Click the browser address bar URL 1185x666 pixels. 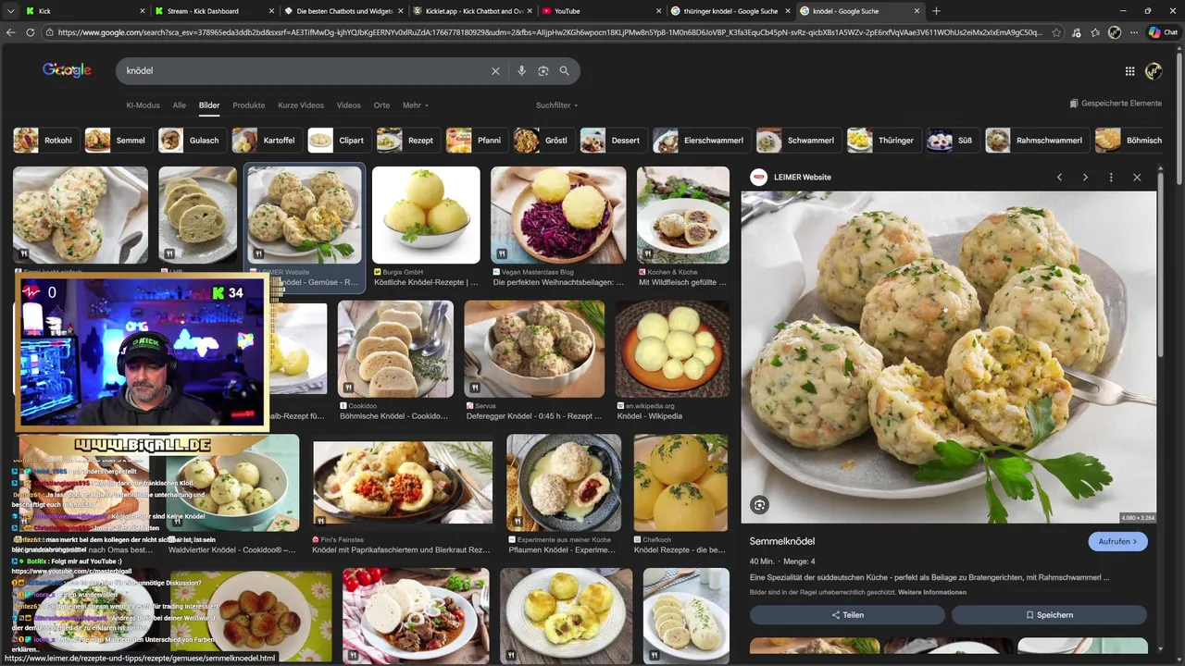[548, 32]
